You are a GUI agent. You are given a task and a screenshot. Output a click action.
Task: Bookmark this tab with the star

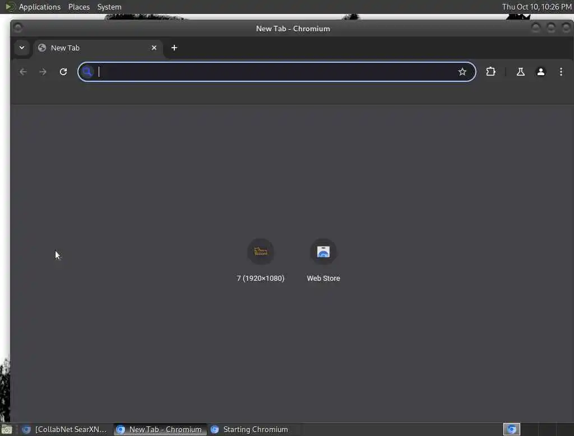462,72
